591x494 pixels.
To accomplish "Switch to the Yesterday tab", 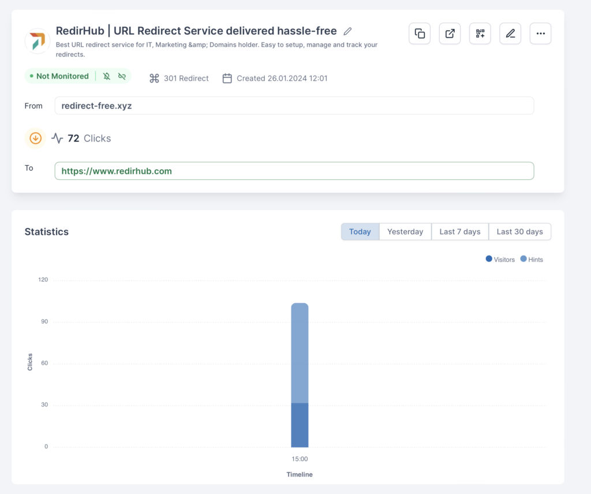I will pos(405,232).
